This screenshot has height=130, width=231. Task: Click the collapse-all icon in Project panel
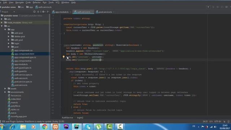38,12
